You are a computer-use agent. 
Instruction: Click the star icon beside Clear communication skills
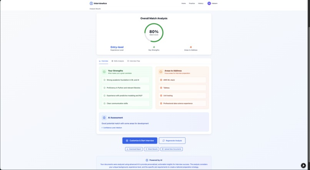pos(104,103)
